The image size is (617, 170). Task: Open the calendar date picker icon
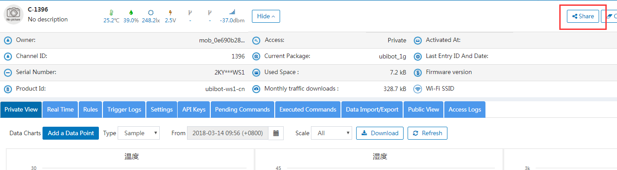(276, 133)
